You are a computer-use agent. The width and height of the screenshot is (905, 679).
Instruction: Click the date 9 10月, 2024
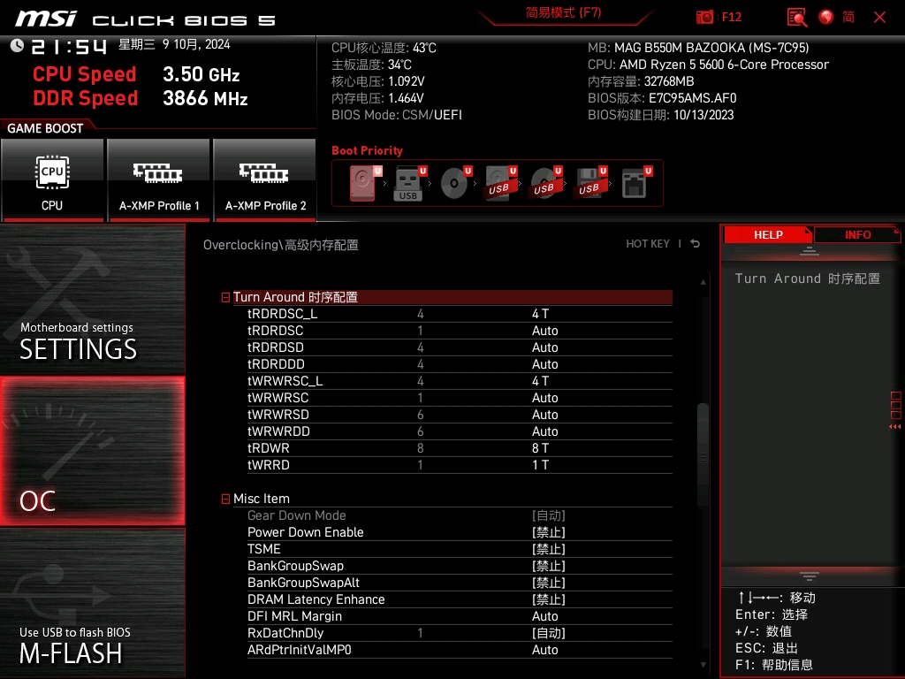(196, 44)
